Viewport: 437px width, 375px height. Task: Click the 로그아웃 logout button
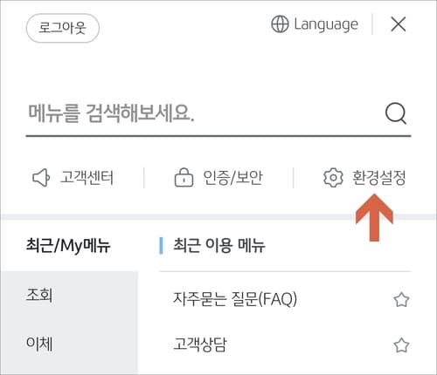[x=63, y=28]
